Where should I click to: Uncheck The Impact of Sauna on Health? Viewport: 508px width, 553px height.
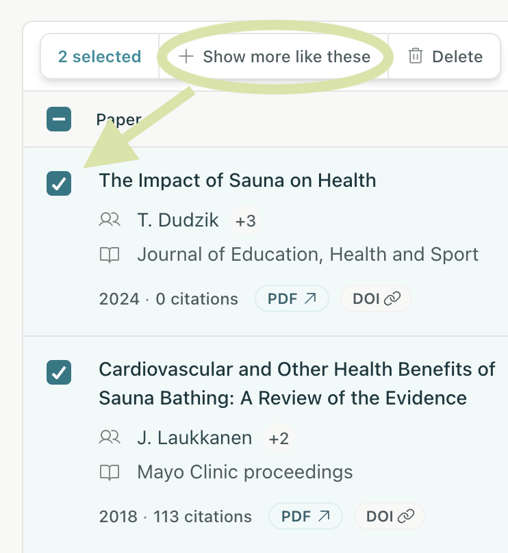(59, 183)
